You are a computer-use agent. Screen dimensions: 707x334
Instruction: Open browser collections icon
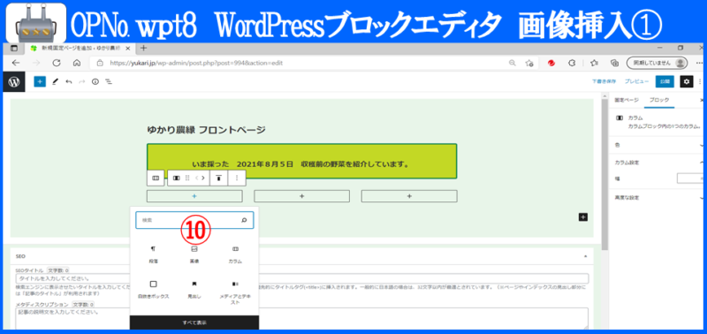pos(613,63)
